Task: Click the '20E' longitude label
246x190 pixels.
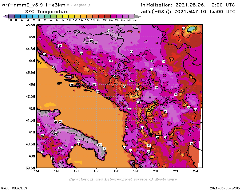Action: click(x=136, y=171)
